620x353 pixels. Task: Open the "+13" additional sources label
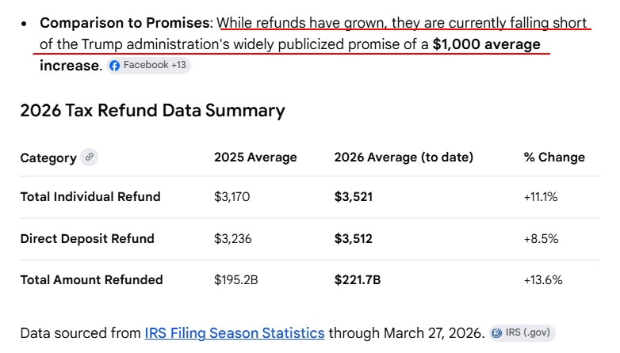click(178, 65)
